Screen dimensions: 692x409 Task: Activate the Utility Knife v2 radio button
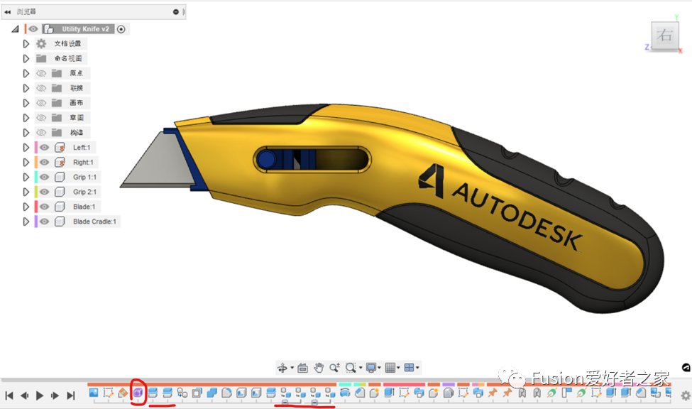(121, 29)
